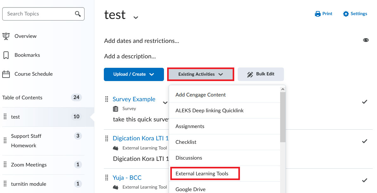Choose Assignments in the Existing Activities menu
The width and height of the screenshot is (377, 193).
[190, 126]
